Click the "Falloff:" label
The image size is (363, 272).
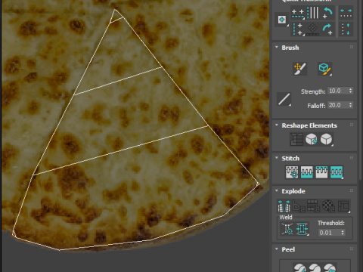[x=316, y=106]
